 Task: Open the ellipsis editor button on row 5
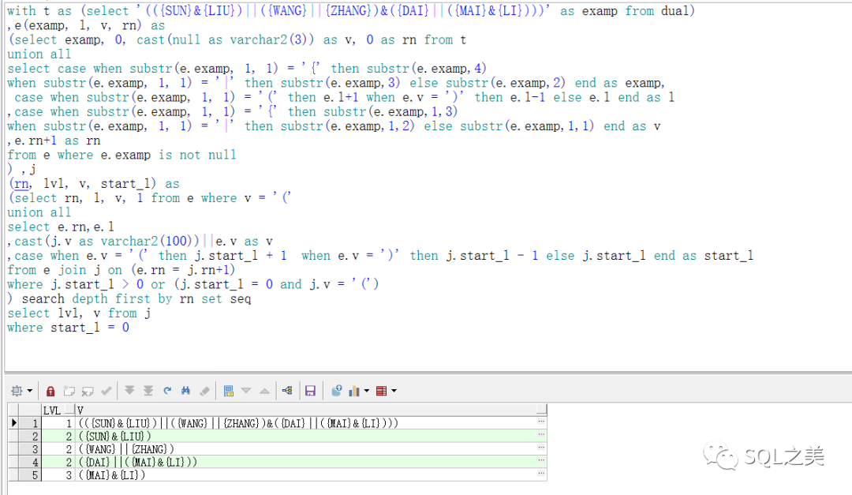(x=541, y=474)
